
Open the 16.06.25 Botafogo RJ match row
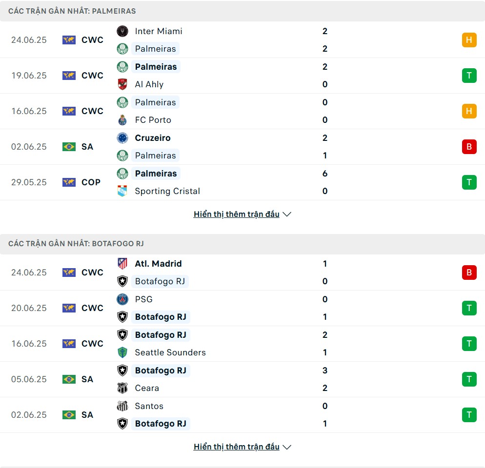pyautogui.click(x=242, y=344)
